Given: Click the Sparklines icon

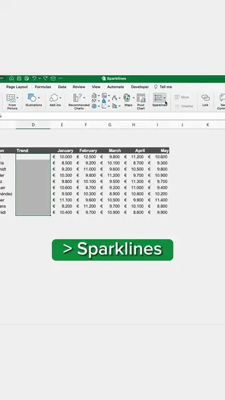Looking at the screenshot, I should tap(158, 97).
